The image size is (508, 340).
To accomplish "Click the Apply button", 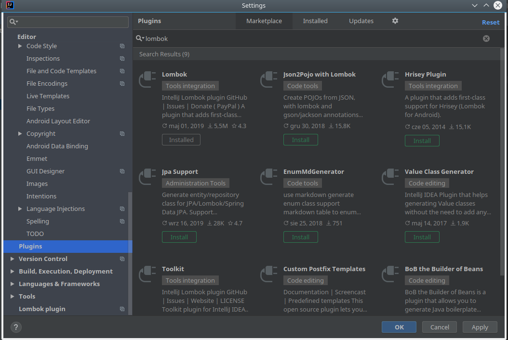I will pyautogui.click(x=480, y=327).
